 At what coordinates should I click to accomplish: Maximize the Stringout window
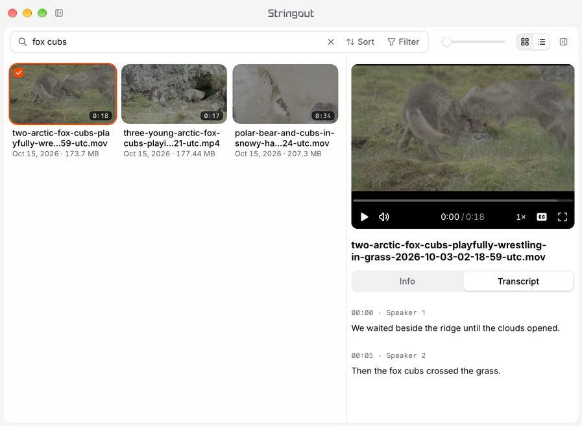[42, 13]
